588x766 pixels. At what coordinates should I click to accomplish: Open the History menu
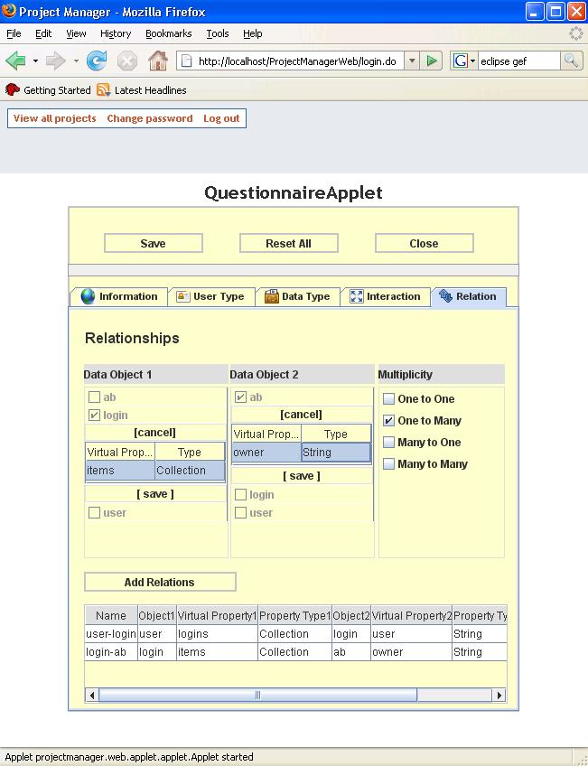(x=116, y=33)
